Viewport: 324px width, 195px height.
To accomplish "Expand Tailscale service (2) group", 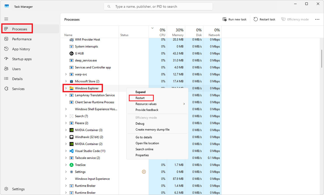I will (66, 158).
